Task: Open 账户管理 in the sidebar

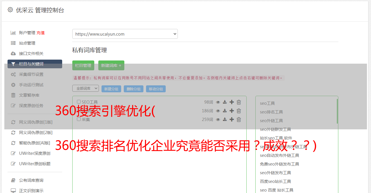Action: [27, 33]
